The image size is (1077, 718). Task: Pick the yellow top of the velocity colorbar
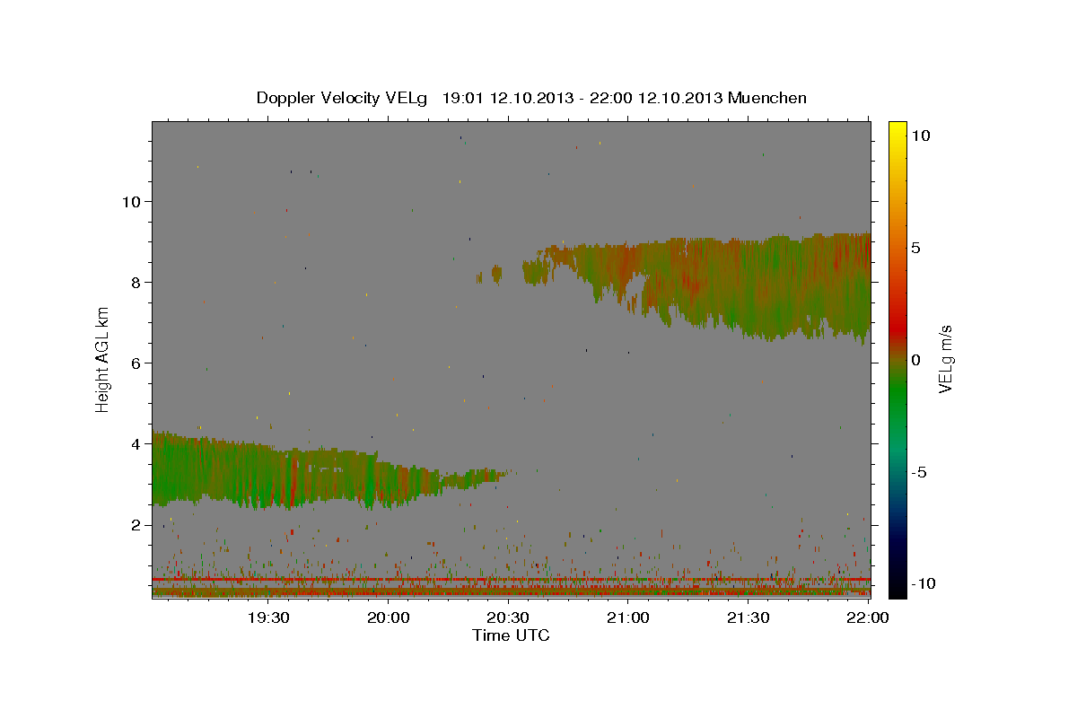click(897, 130)
